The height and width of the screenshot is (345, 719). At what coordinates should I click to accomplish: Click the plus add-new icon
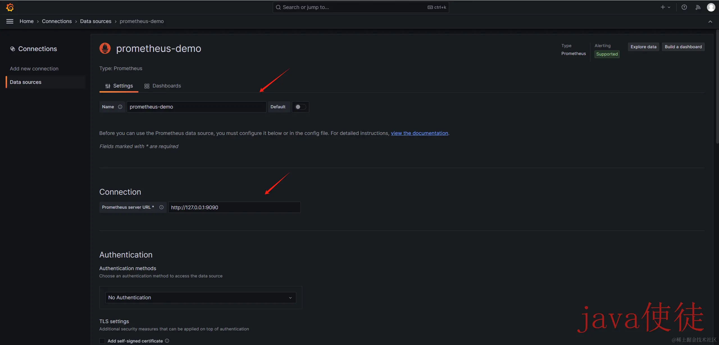(663, 7)
